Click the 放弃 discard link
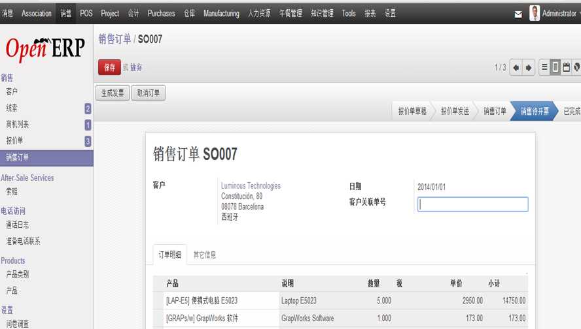Viewport: 581px width, 329px height. coord(136,68)
